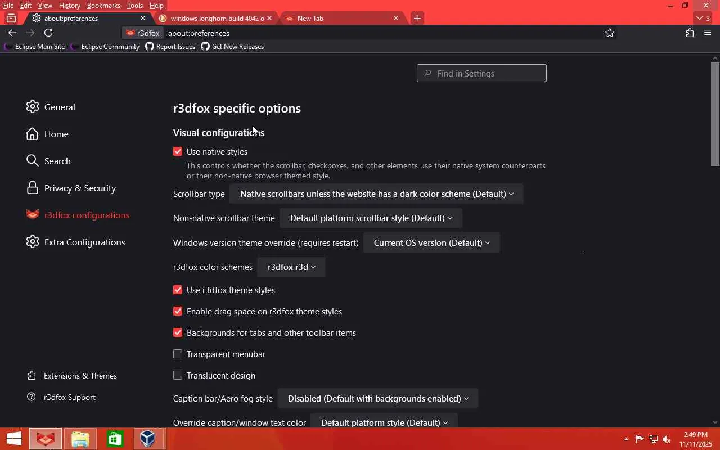Go to General settings category

point(51,107)
